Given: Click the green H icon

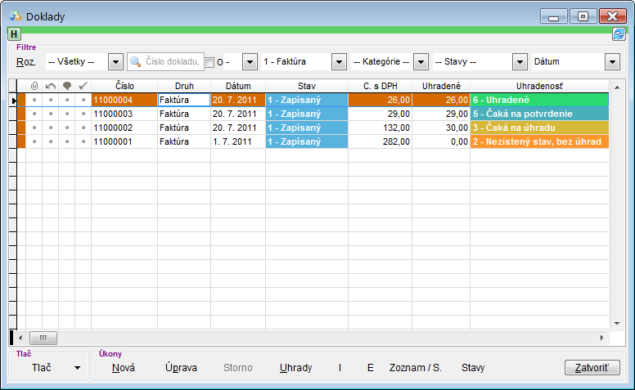Looking at the screenshot, I should point(15,34).
